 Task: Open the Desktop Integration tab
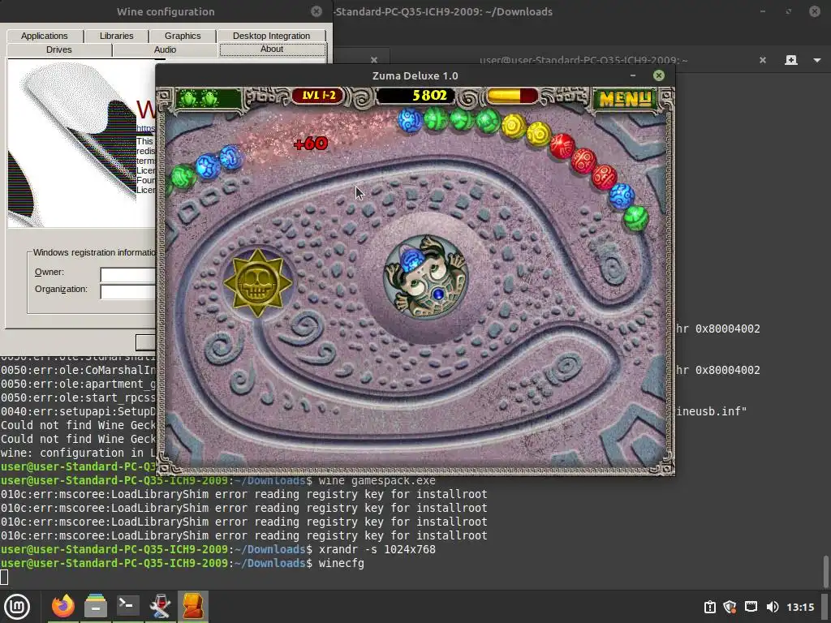click(x=271, y=36)
